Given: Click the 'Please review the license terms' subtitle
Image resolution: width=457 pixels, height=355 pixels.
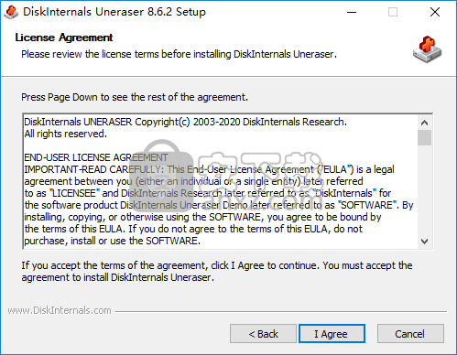Looking at the screenshot, I should coord(179,54).
